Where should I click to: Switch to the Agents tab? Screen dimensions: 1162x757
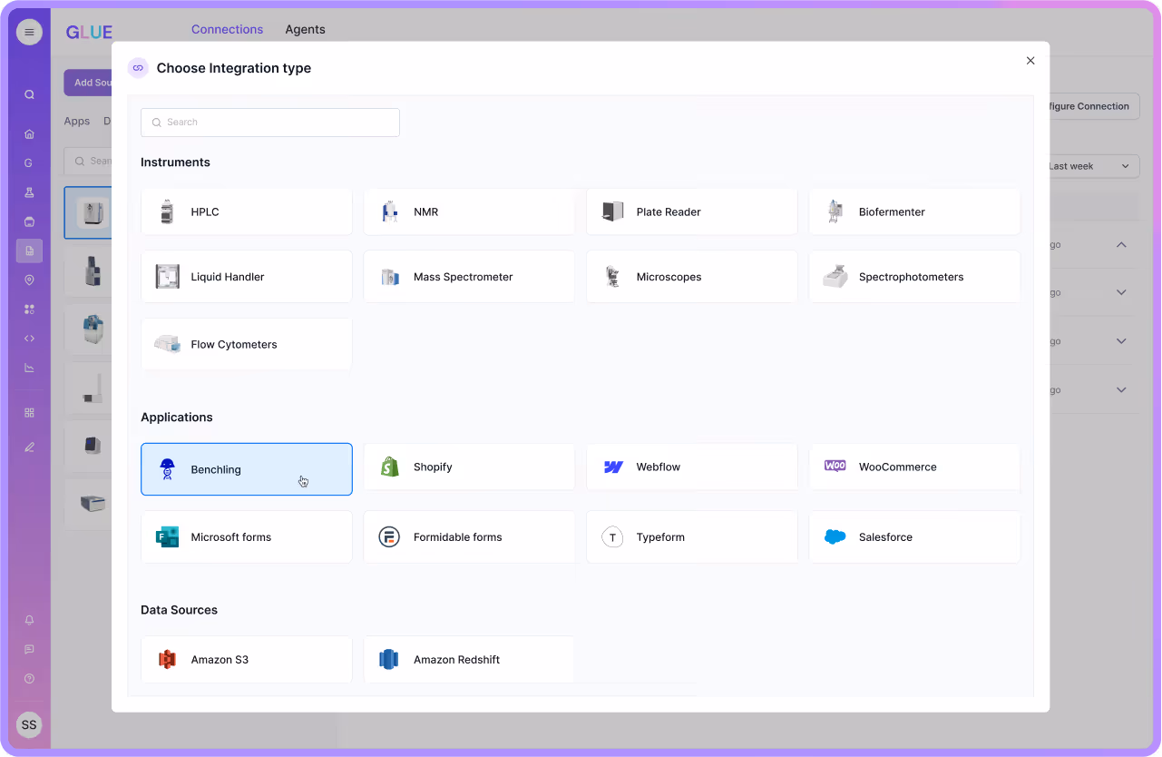[x=305, y=29]
